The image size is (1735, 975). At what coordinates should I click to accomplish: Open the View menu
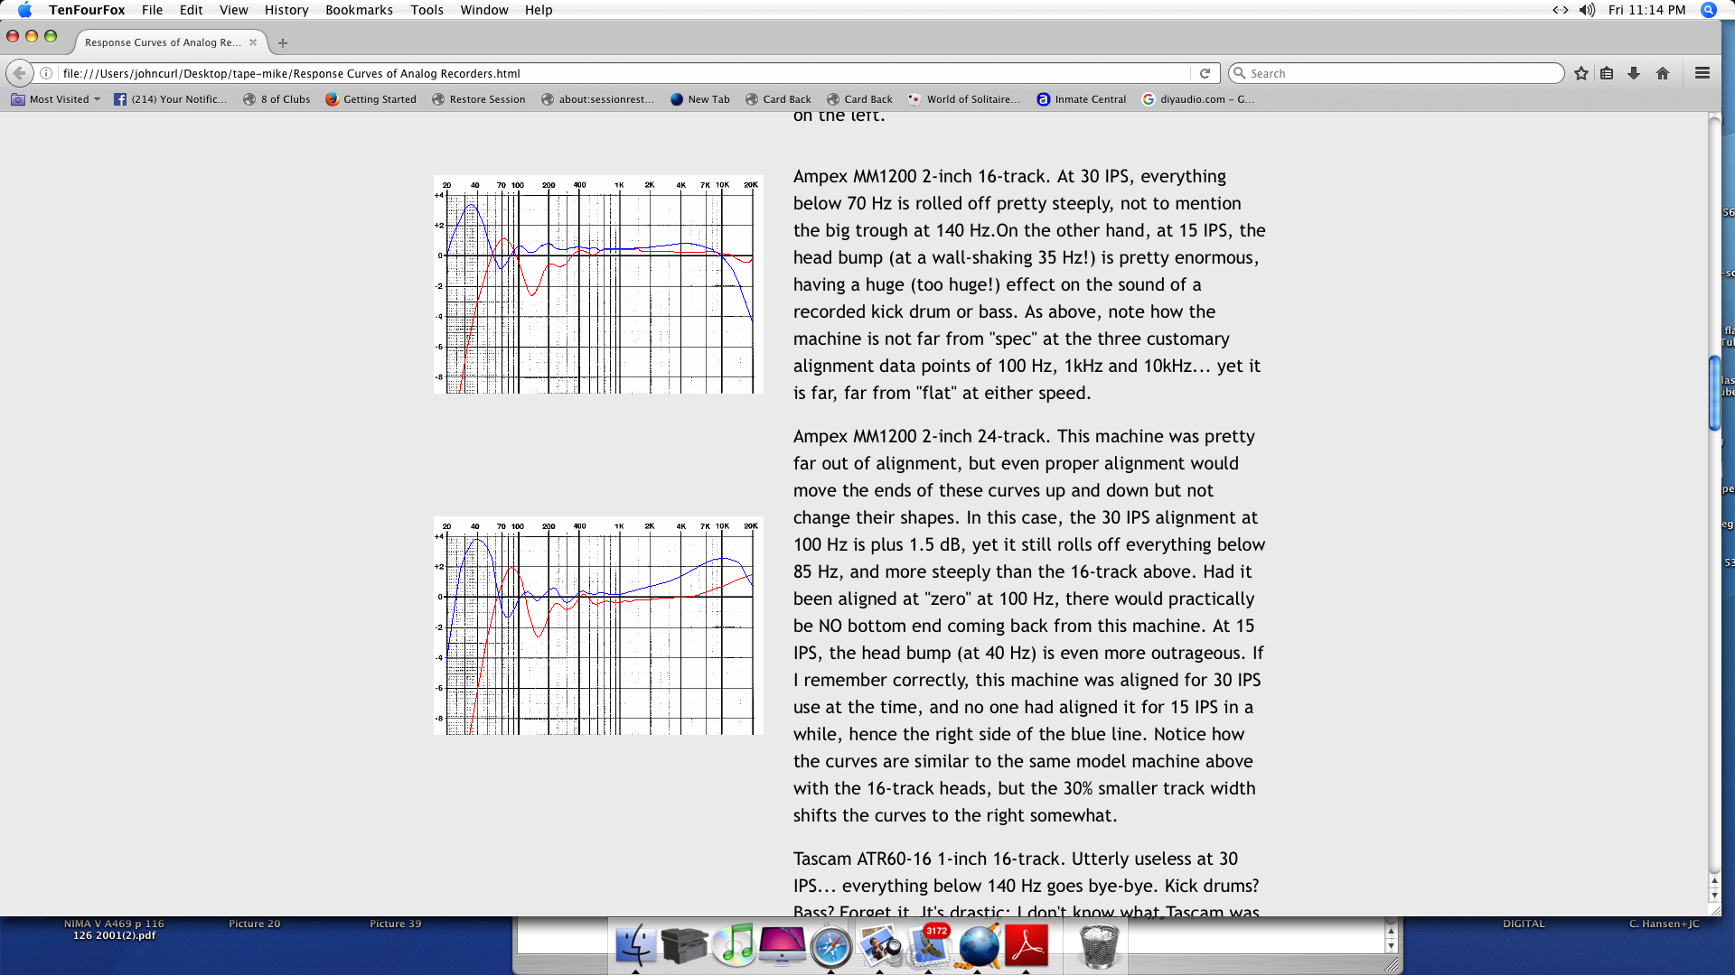point(233,10)
